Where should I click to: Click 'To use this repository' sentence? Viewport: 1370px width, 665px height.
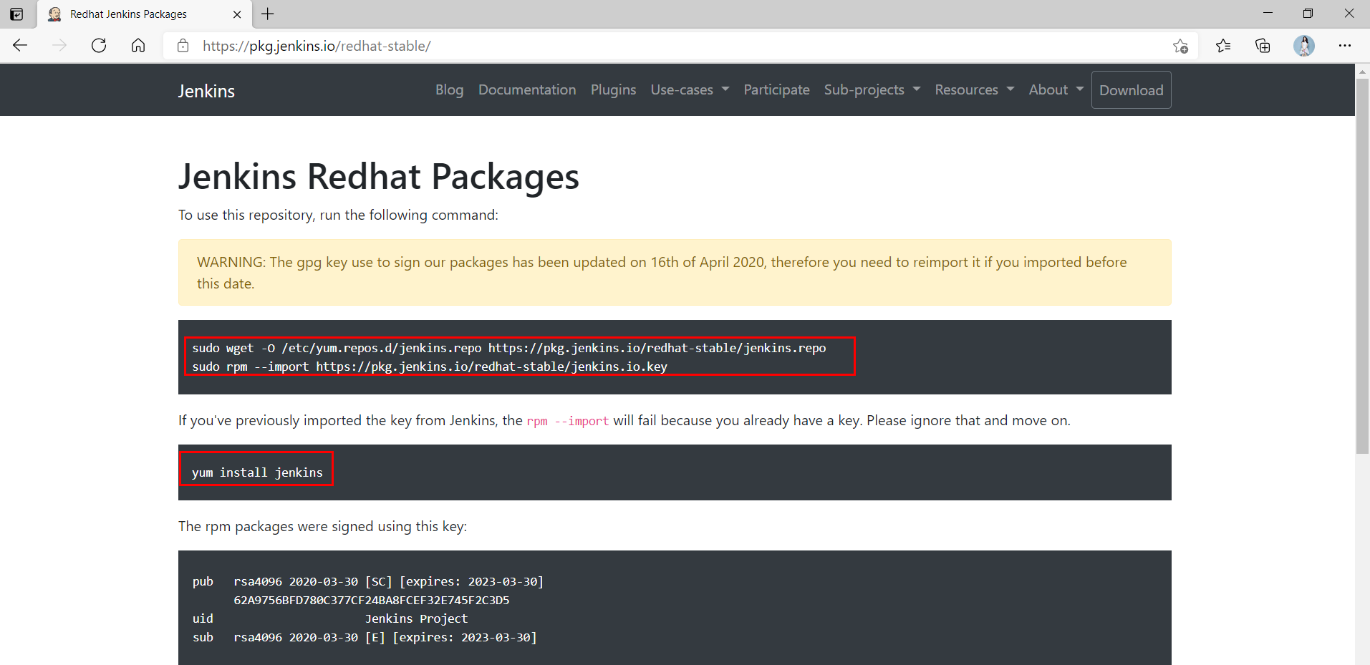pos(338,215)
